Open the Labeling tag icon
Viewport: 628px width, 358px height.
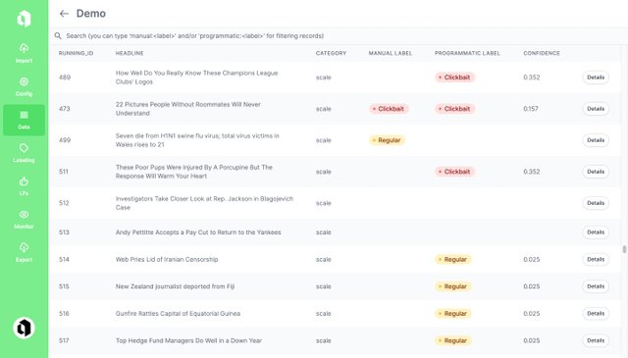click(24, 148)
